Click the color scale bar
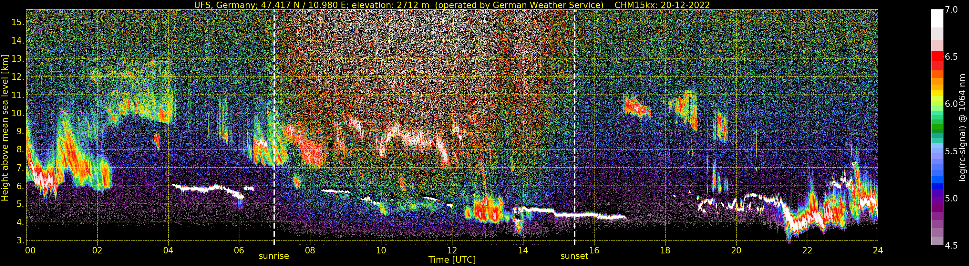Viewport: 969px width, 266px height. pos(937,128)
